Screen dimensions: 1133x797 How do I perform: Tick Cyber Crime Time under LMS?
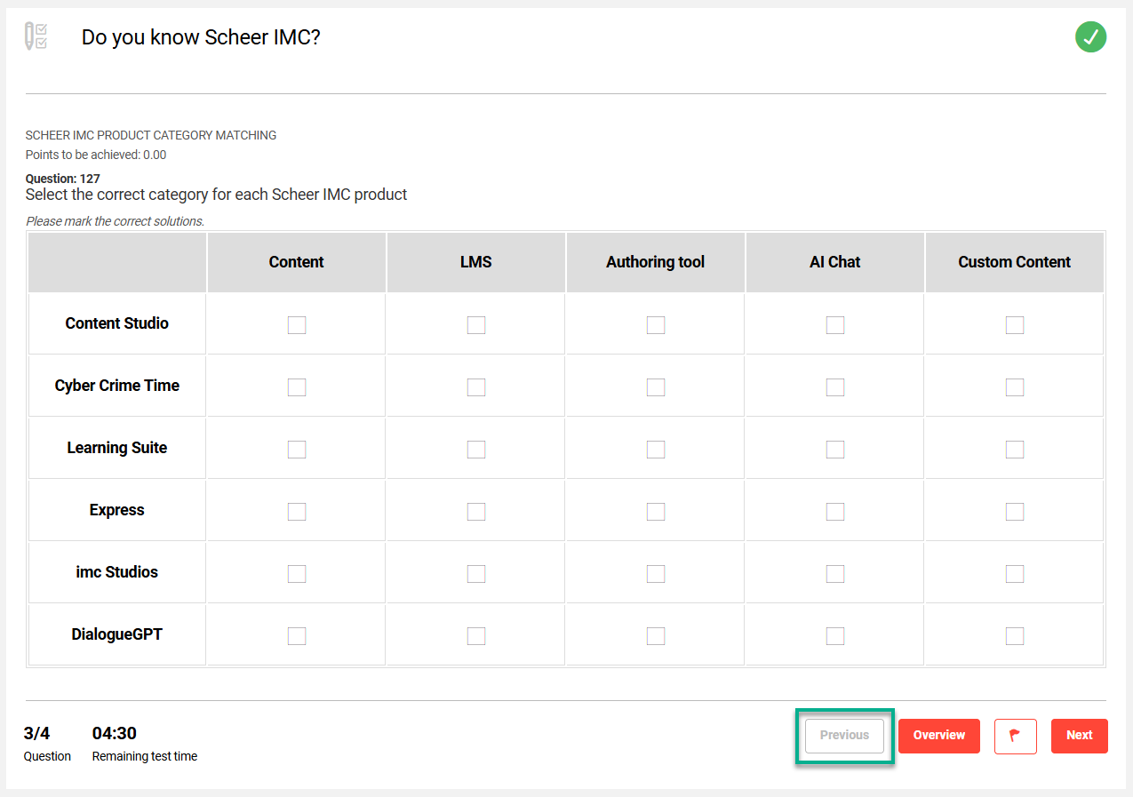[476, 387]
